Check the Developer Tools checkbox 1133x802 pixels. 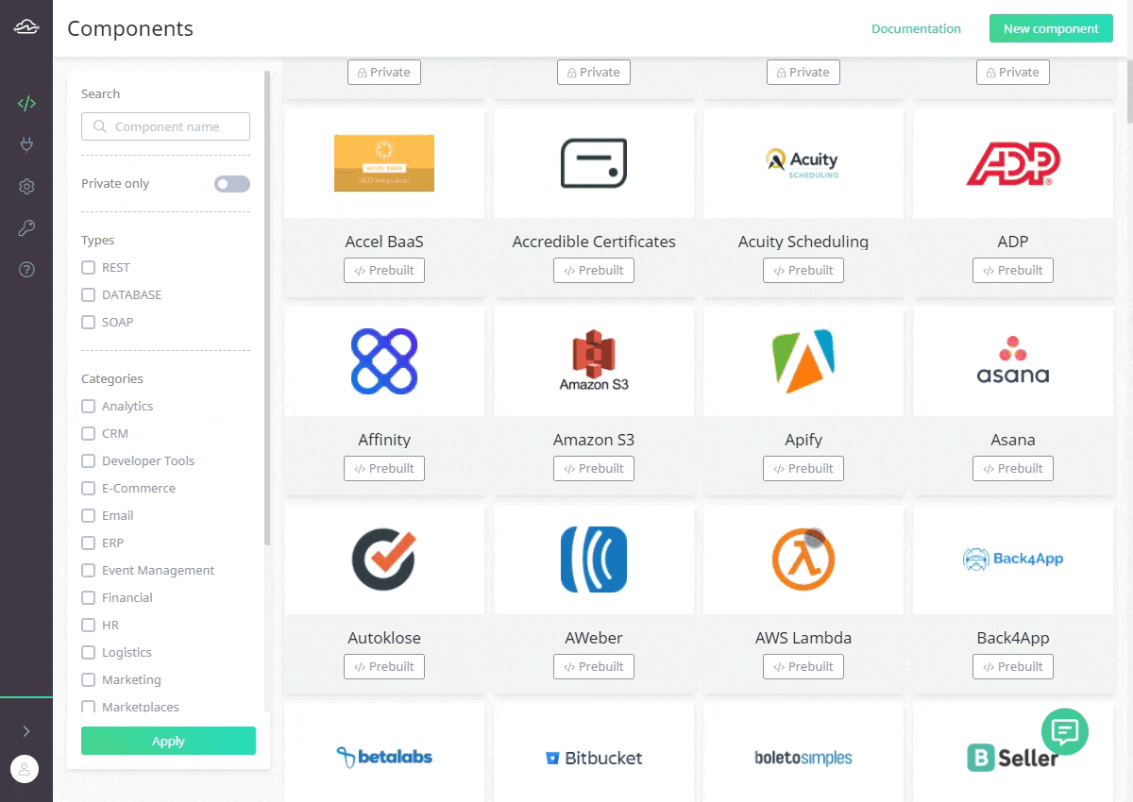(89, 461)
